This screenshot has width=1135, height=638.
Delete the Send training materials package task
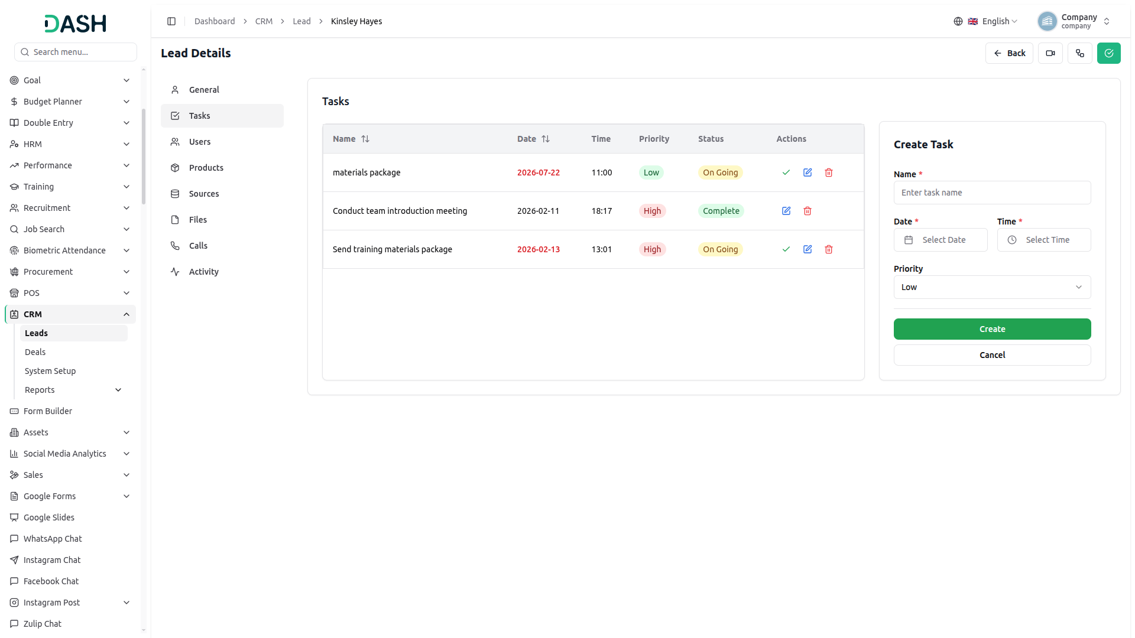tap(829, 249)
